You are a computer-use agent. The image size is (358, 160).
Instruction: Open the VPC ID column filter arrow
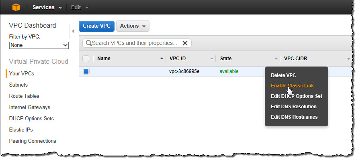tap(212, 59)
